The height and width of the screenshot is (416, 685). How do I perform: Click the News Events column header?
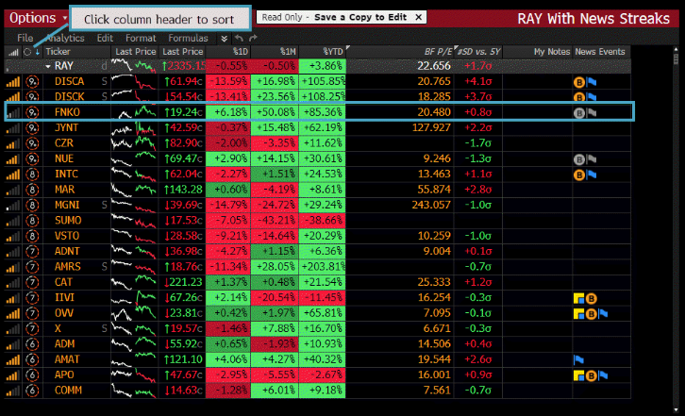(x=601, y=52)
